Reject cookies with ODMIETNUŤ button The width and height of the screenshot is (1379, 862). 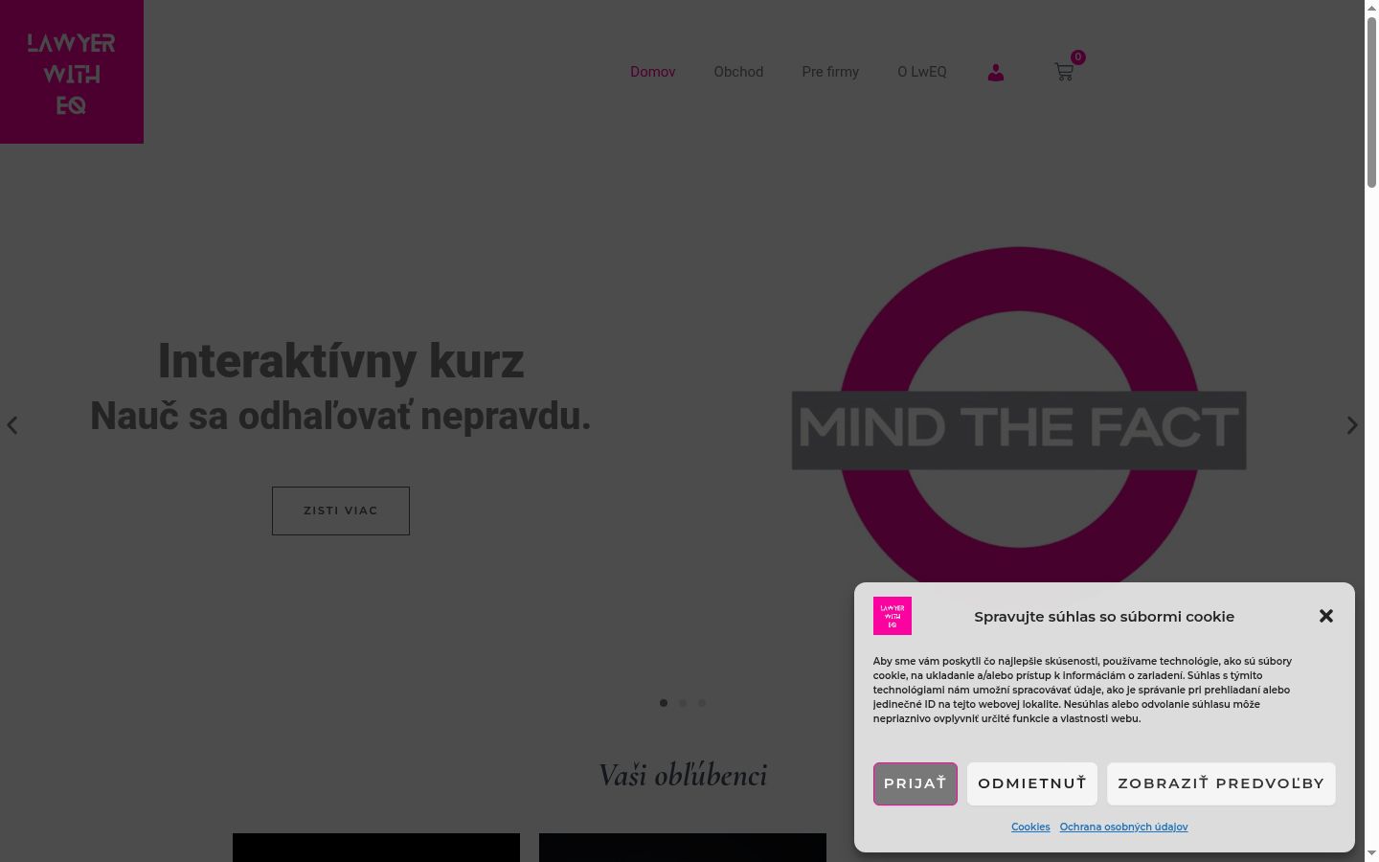coord(1032,783)
